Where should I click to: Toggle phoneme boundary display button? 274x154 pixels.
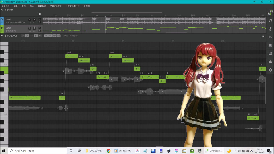(59, 36)
